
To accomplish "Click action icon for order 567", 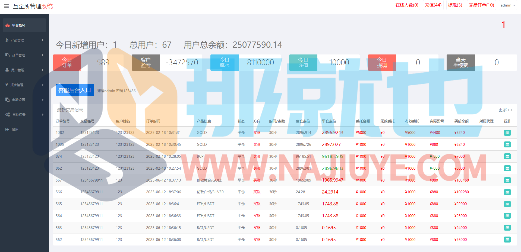I will [507, 180].
